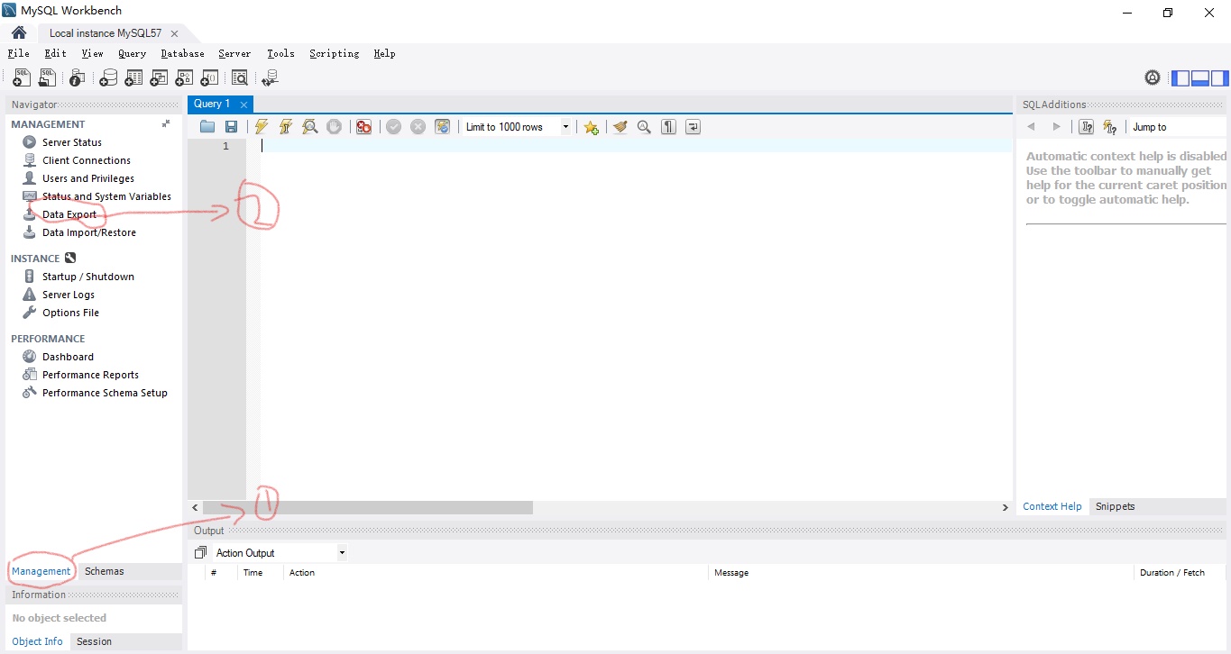This screenshot has width=1231, height=654.
Task: Open find panel magnifier icon
Action: click(x=644, y=127)
